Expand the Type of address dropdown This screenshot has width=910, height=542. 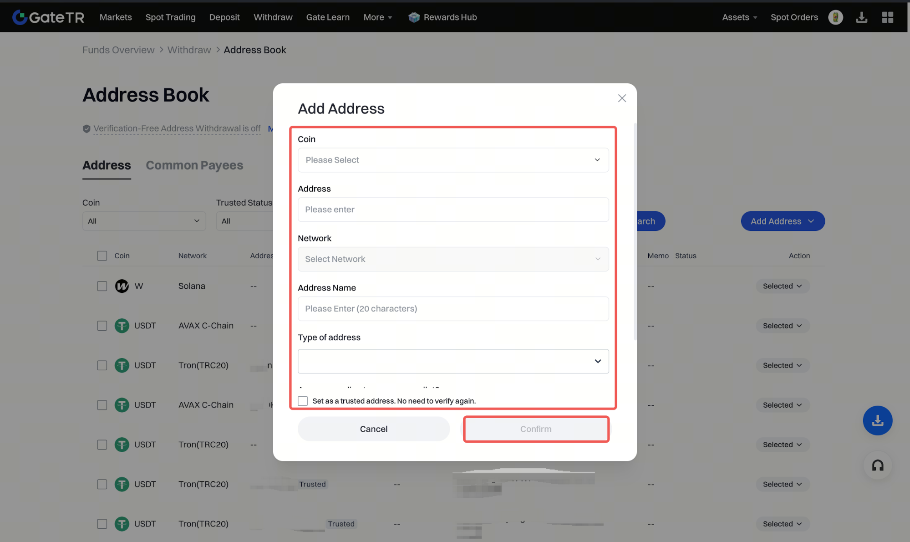pos(453,362)
